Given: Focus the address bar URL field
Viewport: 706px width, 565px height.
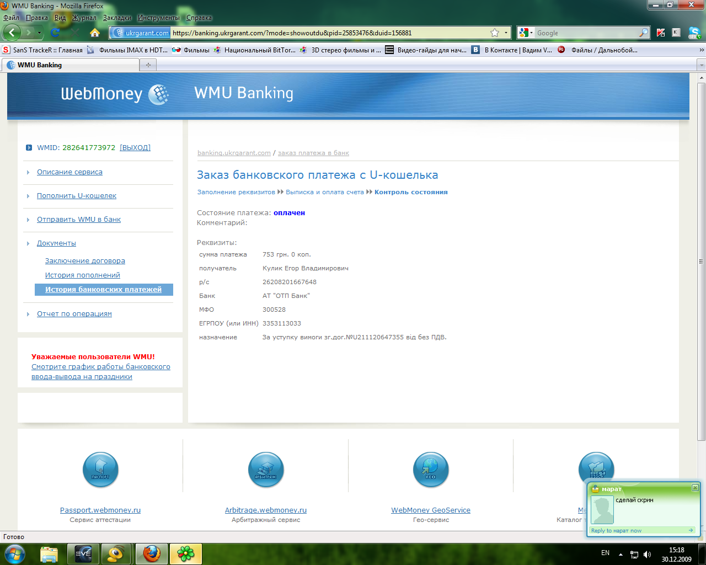Looking at the screenshot, I should [x=330, y=33].
